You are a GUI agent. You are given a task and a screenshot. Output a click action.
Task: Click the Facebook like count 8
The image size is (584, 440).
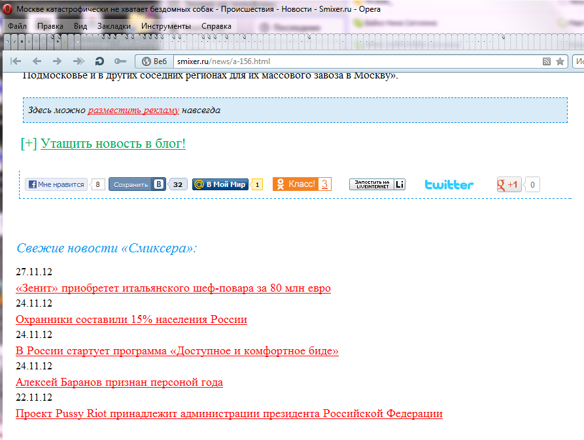click(x=97, y=184)
